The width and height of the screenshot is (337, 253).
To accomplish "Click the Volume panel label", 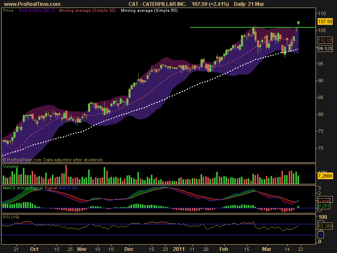I will click(11, 166).
